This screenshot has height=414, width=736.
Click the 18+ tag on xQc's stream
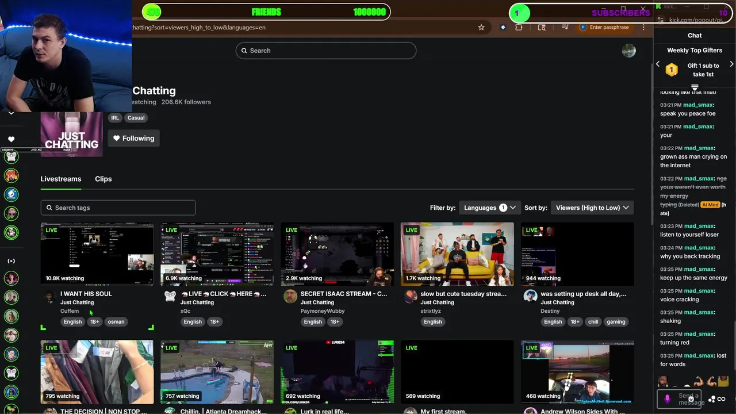click(x=214, y=321)
